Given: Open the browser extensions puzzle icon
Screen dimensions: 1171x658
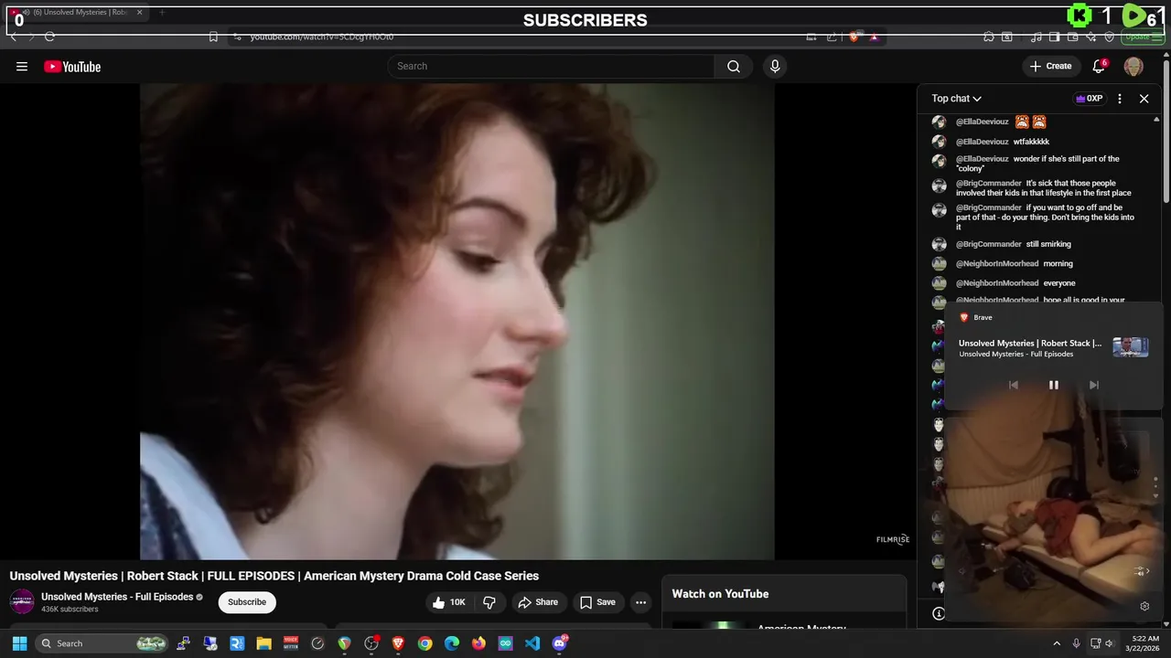Looking at the screenshot, I should tap(989, 37).
